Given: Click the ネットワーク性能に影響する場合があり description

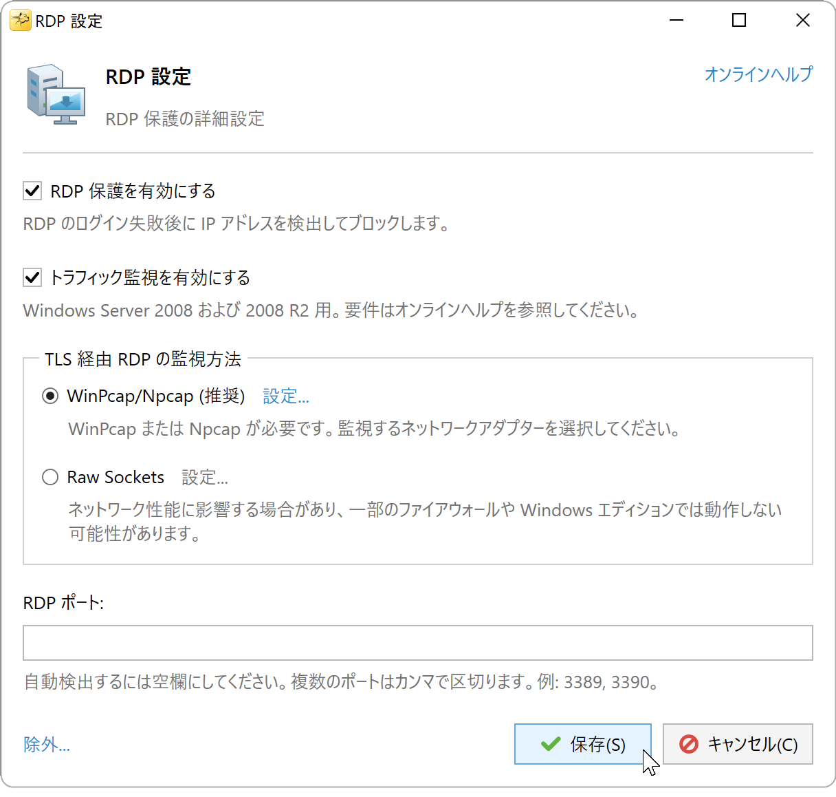Looking at the screenshot, I should [425, 522].
